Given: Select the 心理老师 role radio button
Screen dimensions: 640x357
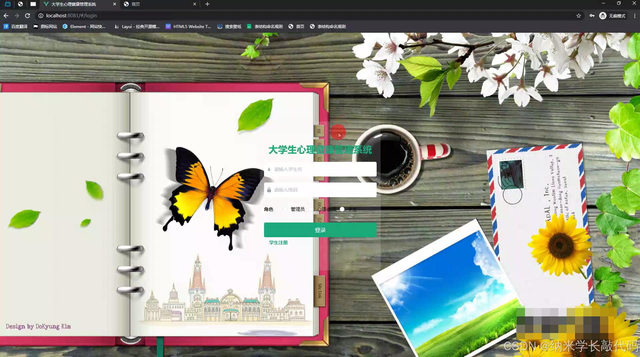Looking at the screenshot, I should pos(311,209).
